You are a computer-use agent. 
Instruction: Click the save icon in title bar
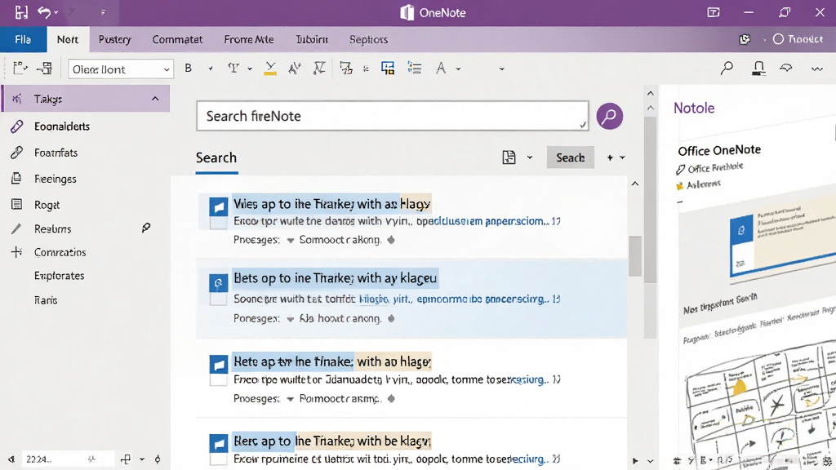point(21,11)
